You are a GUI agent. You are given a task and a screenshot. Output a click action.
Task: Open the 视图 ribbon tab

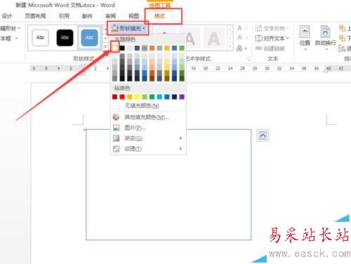pos(134,16)
